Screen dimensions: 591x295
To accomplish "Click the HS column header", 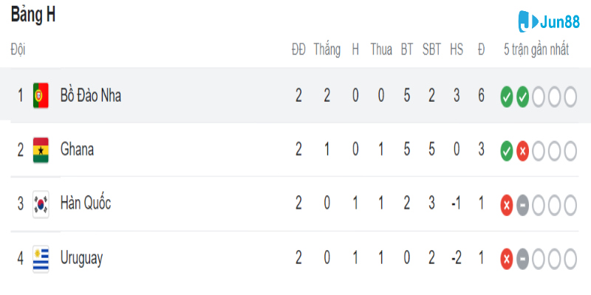I will (457, 50).
